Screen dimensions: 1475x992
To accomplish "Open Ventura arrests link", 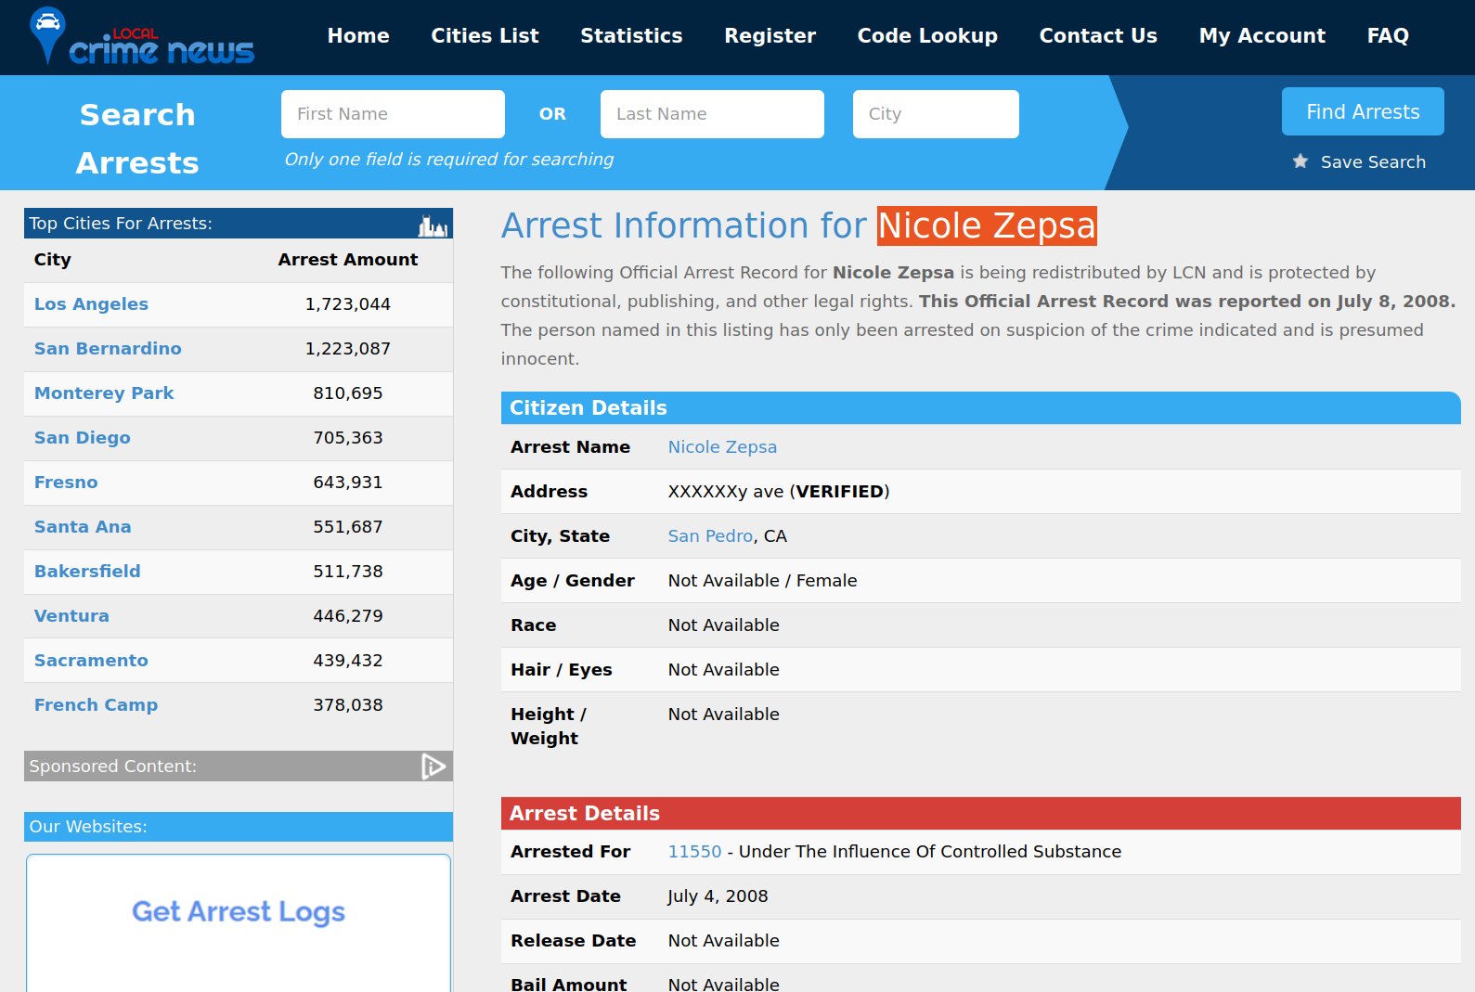I will coord(71,616).
